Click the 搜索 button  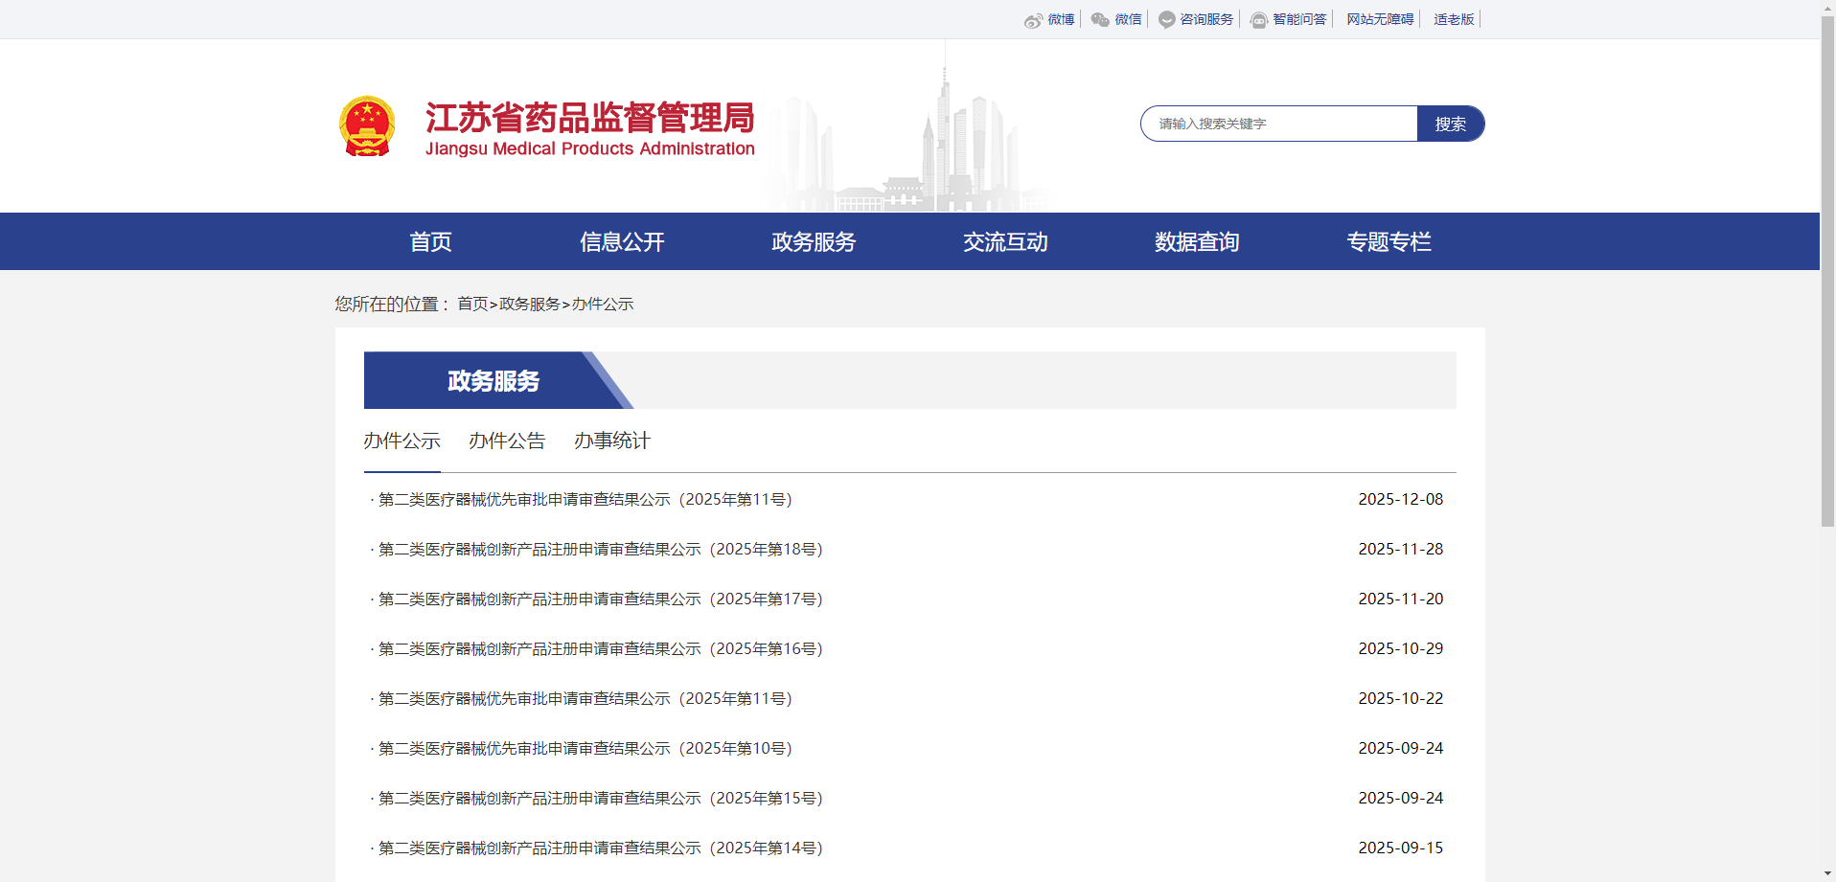pos(1451,124)
